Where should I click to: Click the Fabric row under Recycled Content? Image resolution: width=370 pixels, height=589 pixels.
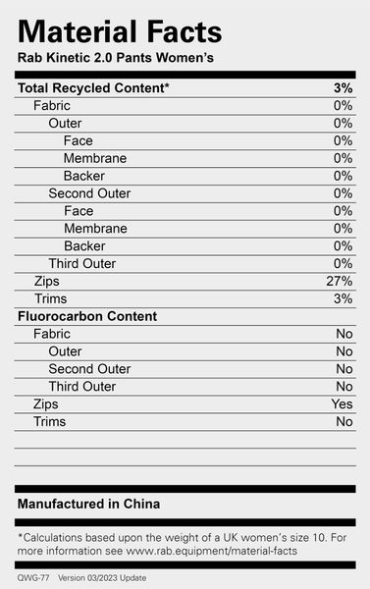pos(185,106)
